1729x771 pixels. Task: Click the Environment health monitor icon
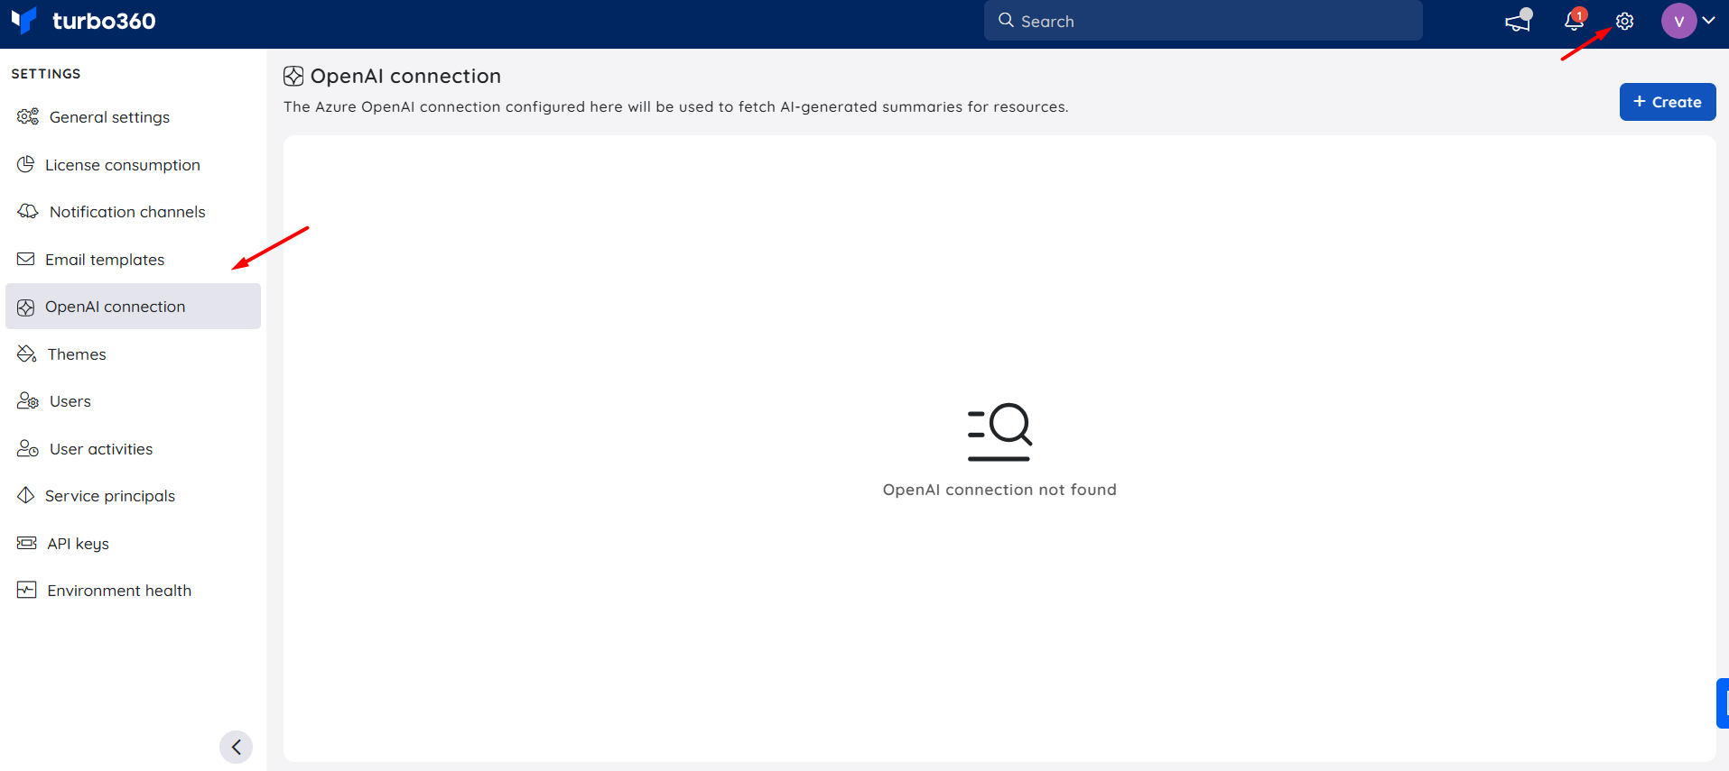pos(27,590)
